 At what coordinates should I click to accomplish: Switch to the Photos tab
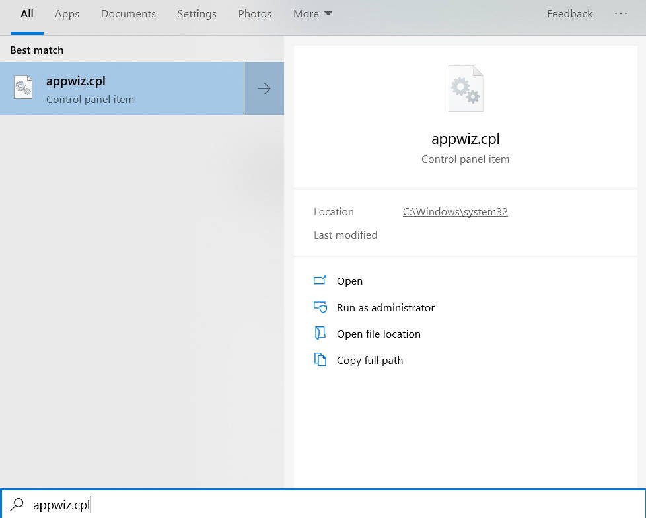[254, 14]
